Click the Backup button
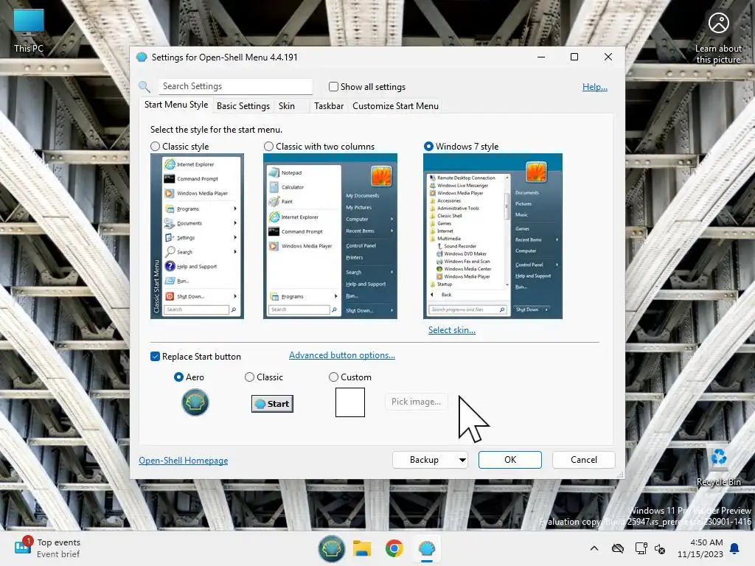The image size is (755, 566). tap(424, 460)
